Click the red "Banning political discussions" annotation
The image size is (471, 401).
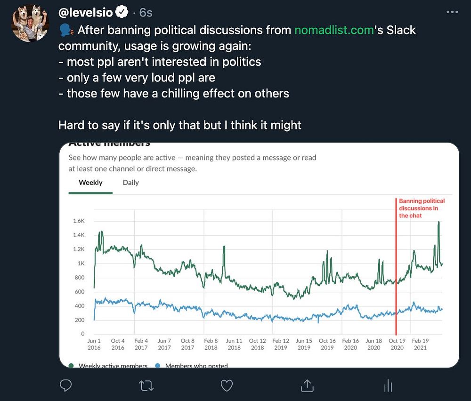422,208
